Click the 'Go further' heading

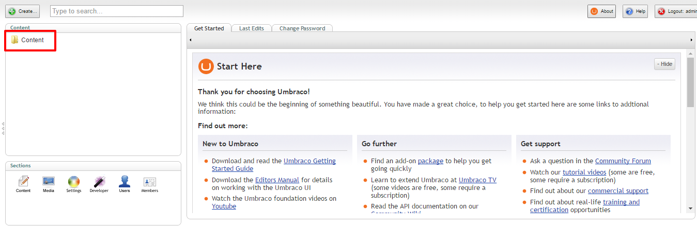point(379,144)
